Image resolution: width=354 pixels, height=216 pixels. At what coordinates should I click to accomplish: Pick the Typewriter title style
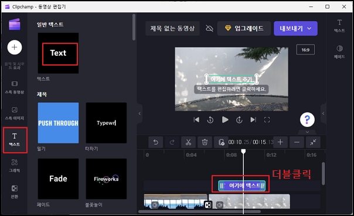tap(106, 123)
